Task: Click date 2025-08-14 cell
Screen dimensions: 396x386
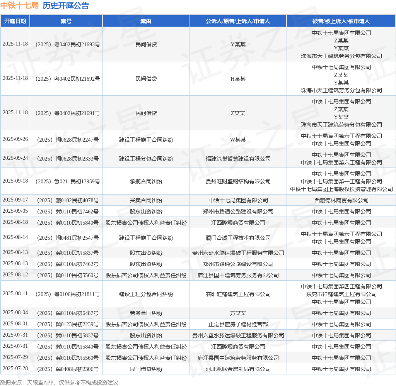Action: click(15, 237)
